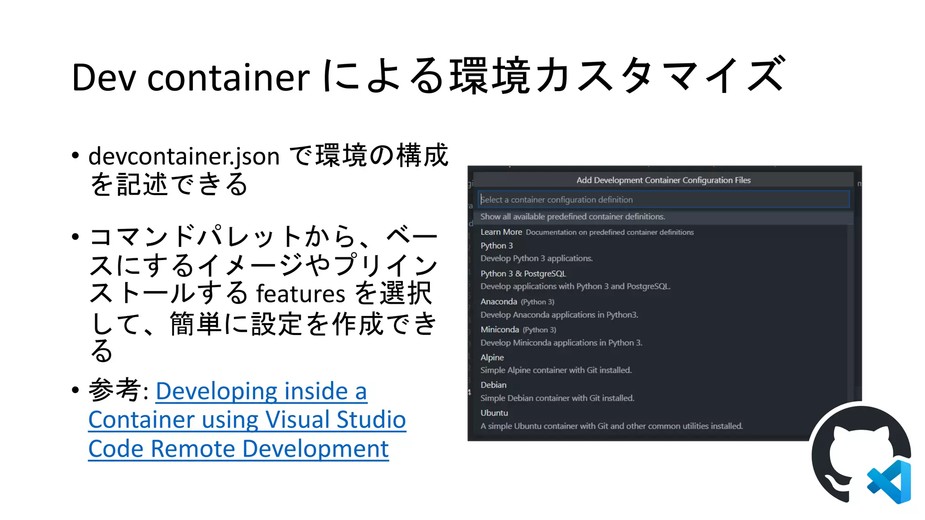Image resolution: width=925 pixels, height=520 pixels.
Task: Click the container configuration definition search field
Action: click(x=663, y=199)
